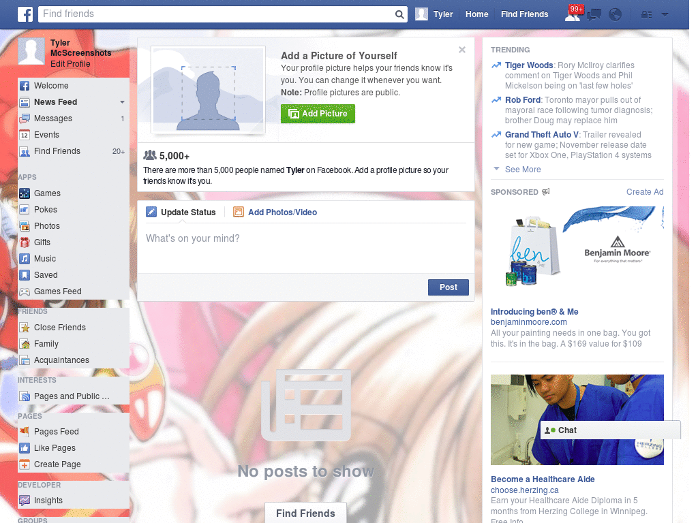Screen dimensions: 698x523
Task: Click the Find friends search field
Action: pyautogui.click(x=216, y=14)
